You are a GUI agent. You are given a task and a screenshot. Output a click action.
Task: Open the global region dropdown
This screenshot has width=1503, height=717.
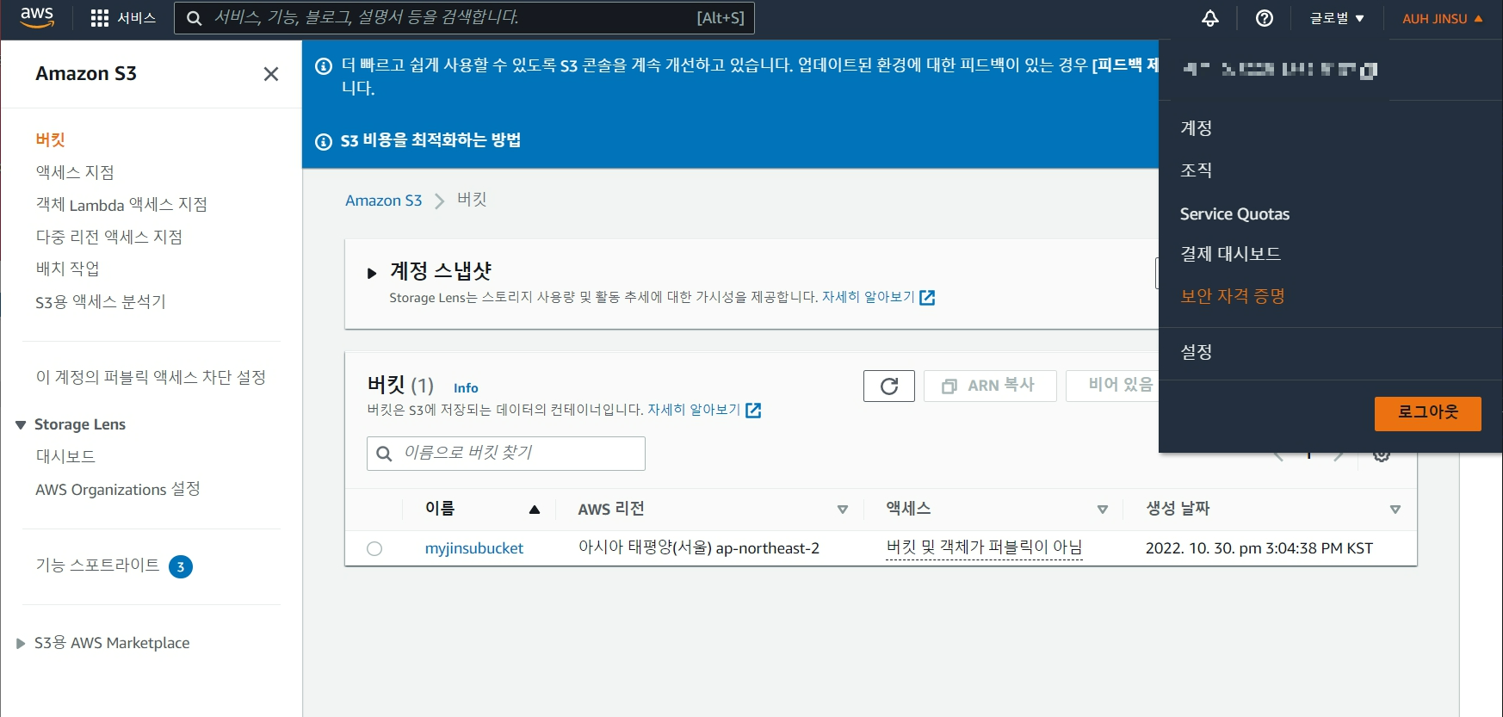[x=1337, y=18]
